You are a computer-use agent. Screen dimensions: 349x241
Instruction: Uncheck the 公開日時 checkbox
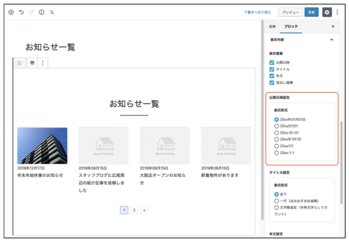point(272,62)
